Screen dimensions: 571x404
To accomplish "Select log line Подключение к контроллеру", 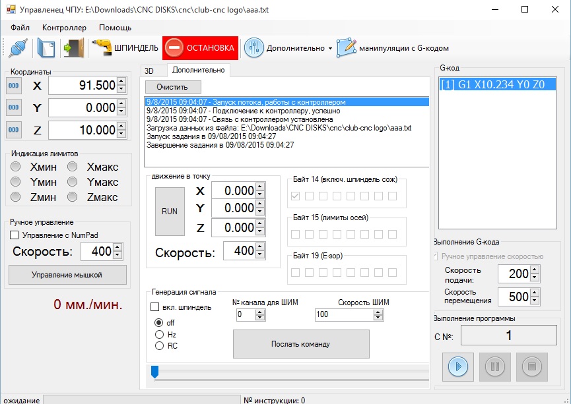I will tap(286, 111).
